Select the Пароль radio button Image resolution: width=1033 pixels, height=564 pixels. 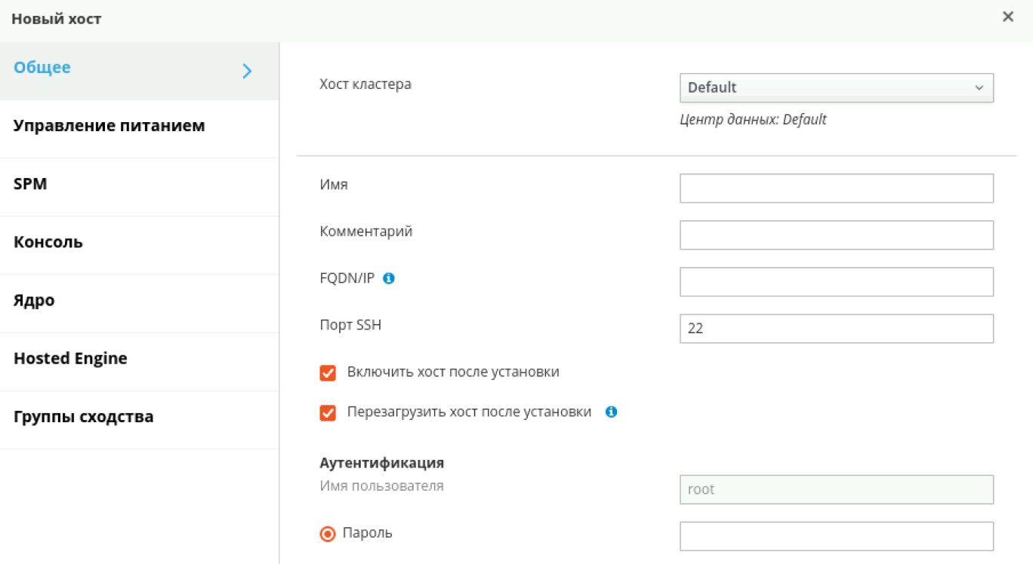tap(328, 534)
